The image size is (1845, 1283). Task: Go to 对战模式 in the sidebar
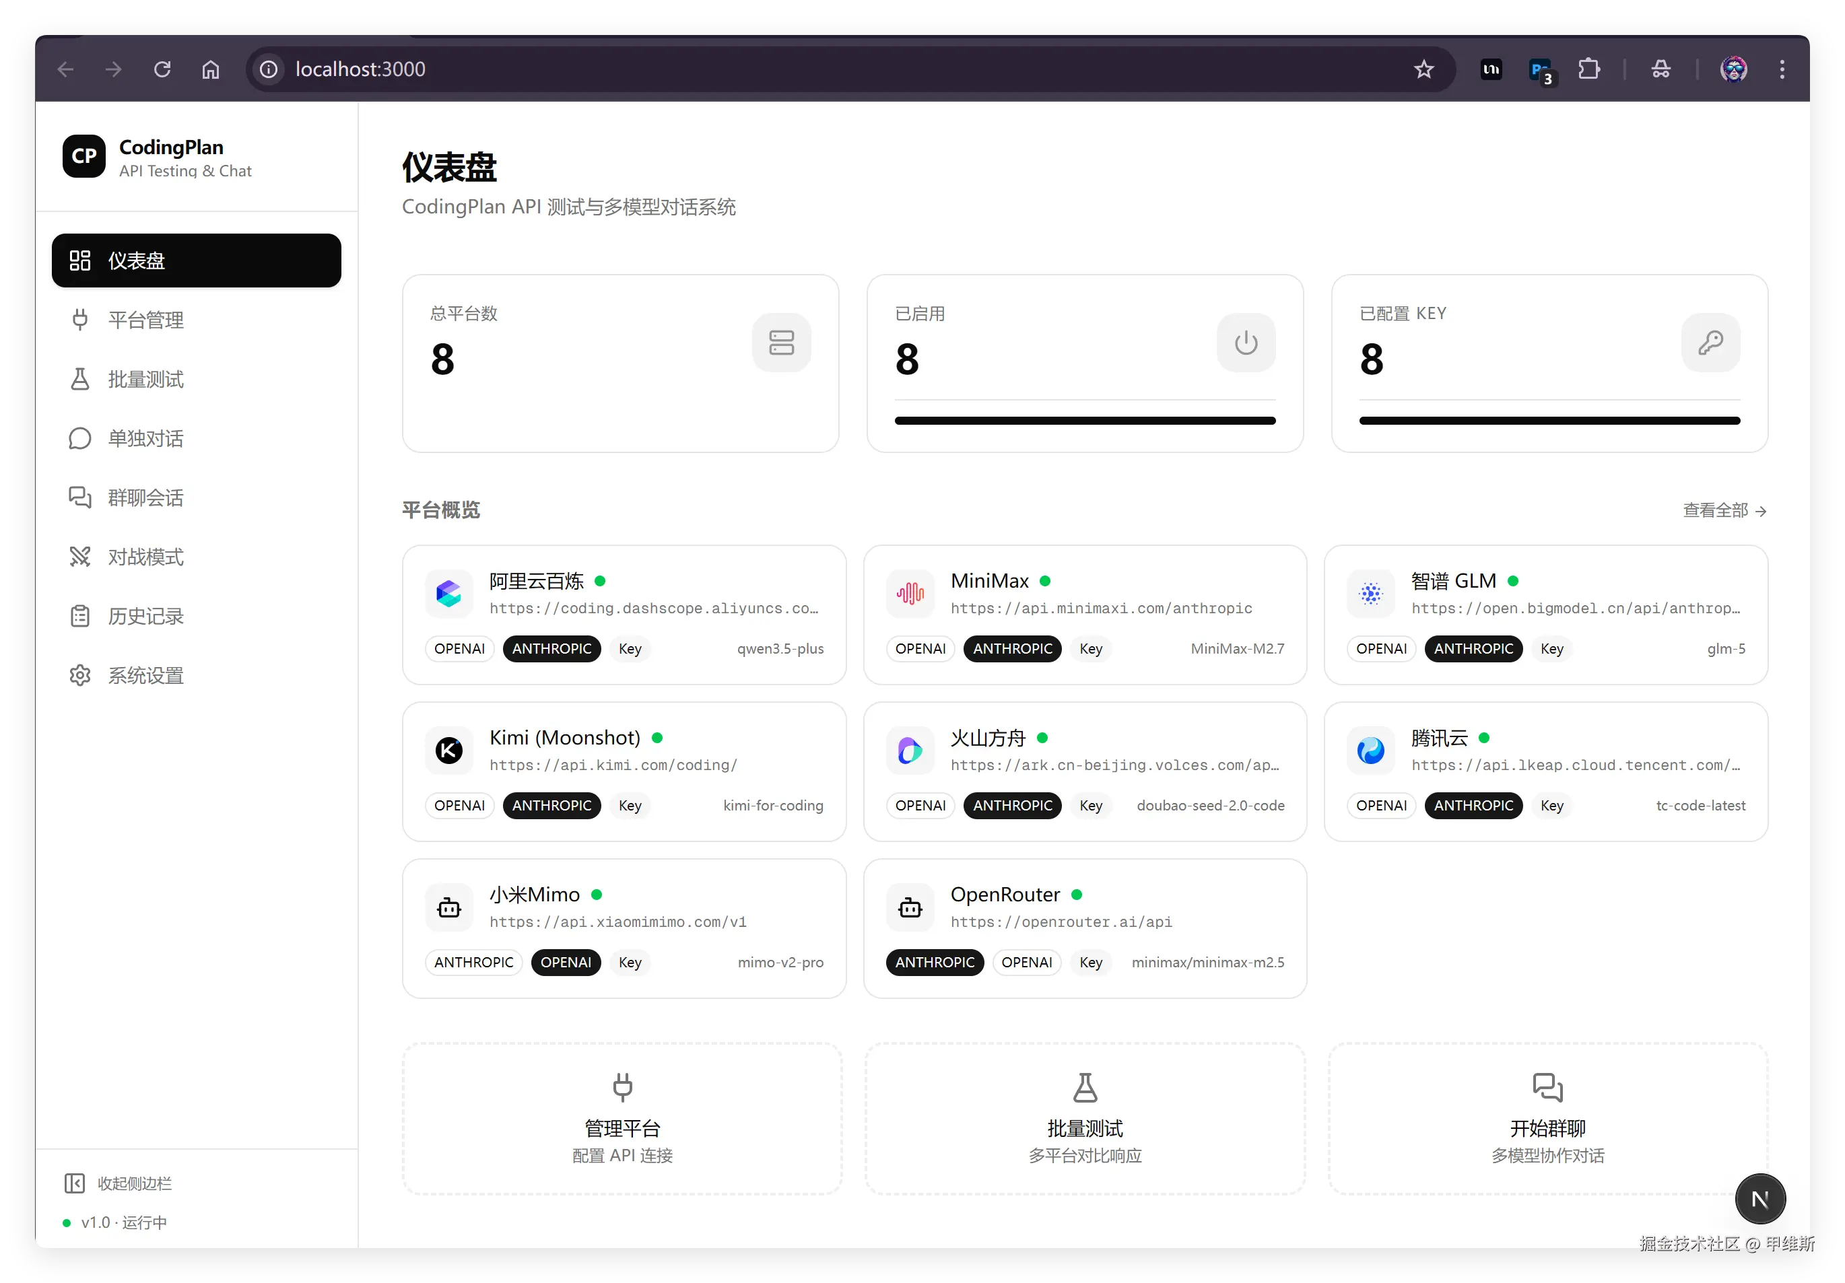click(145, 557)
